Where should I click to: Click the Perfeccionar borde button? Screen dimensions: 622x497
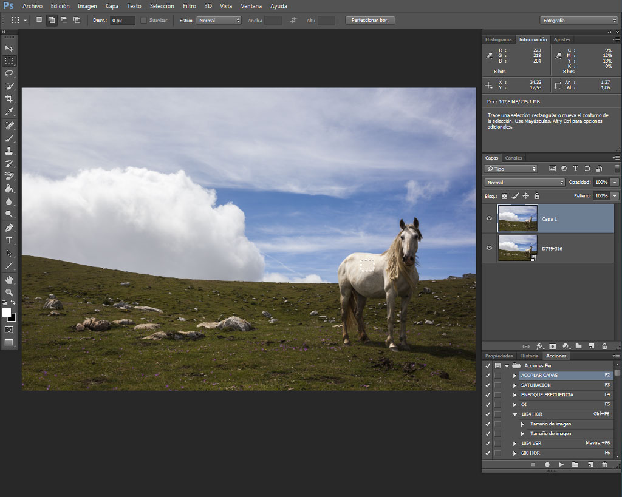[370, 20]
